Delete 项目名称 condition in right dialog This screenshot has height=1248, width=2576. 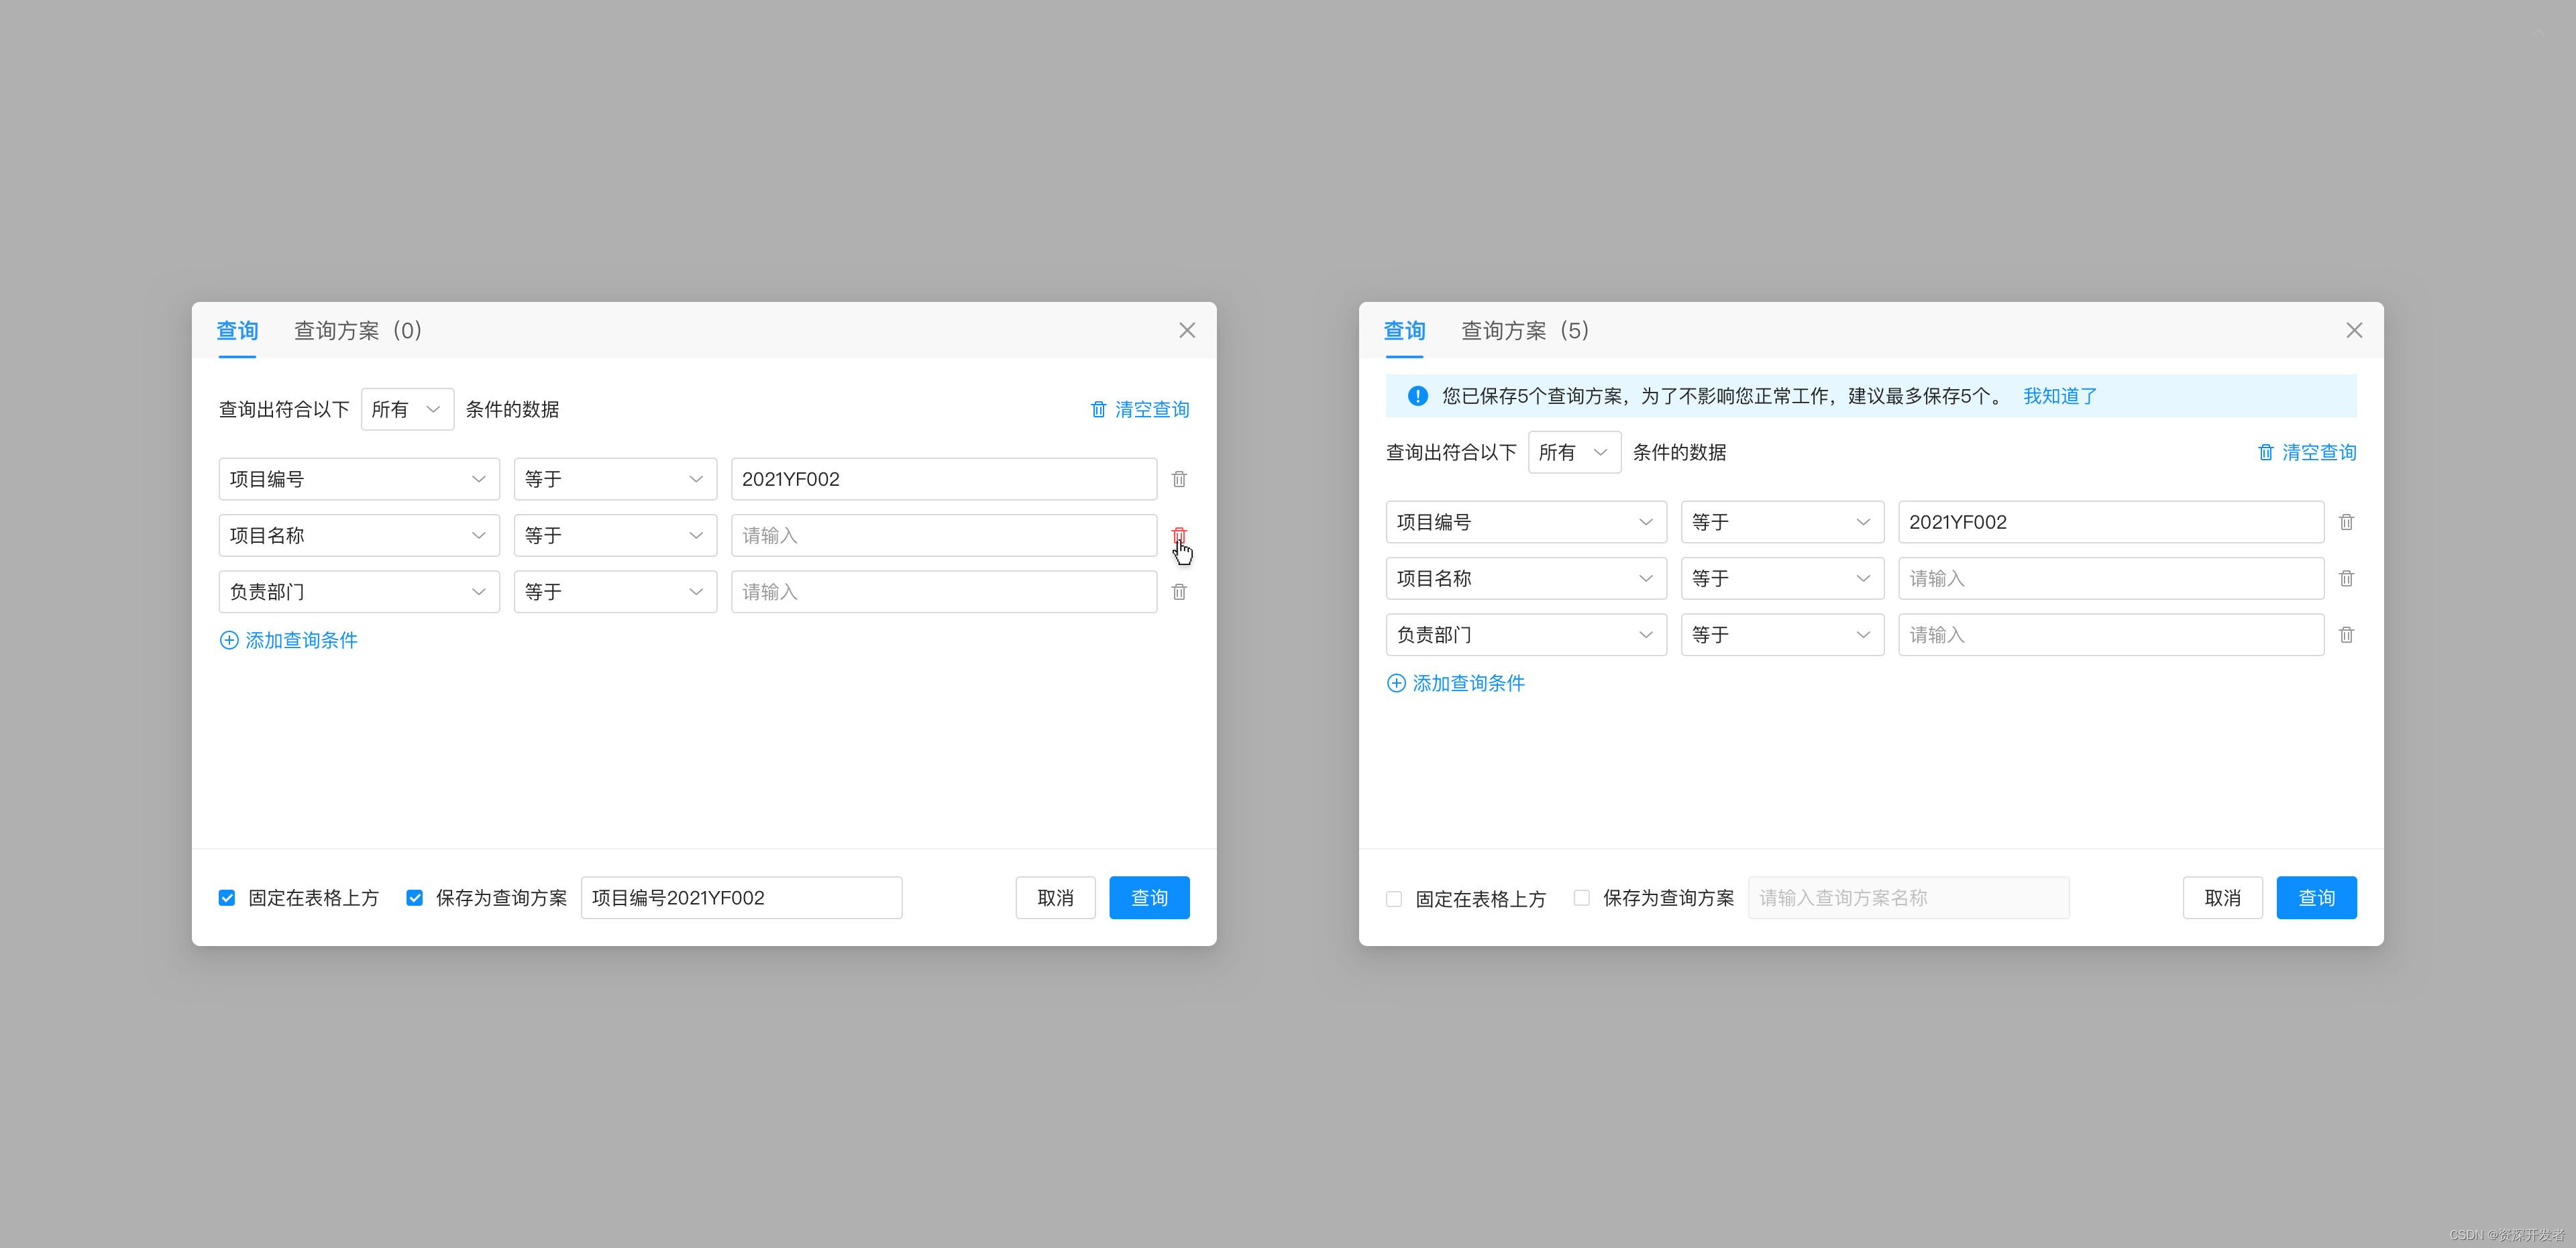(x=2346, y=578)
